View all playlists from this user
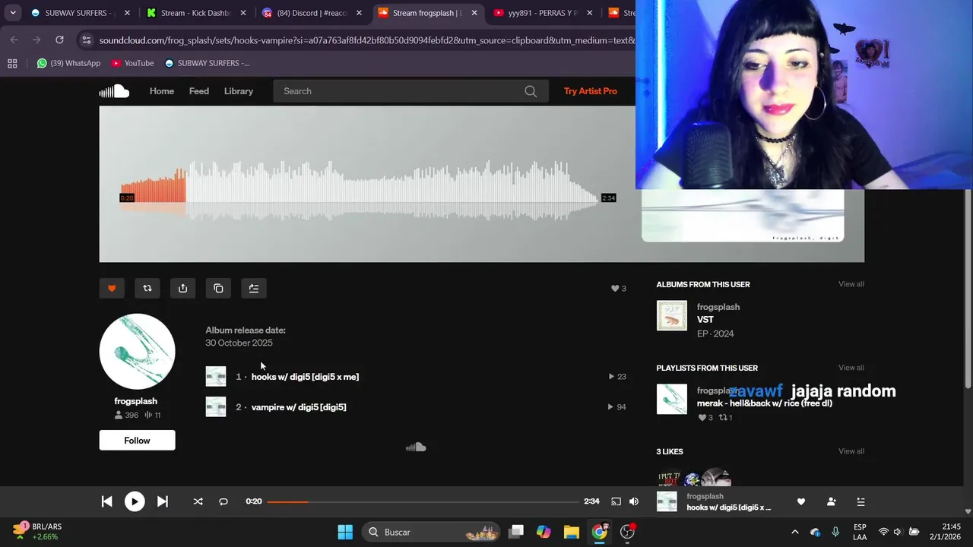Image resolution: width=973 pixels, height=547 pixels. point(851,368)
